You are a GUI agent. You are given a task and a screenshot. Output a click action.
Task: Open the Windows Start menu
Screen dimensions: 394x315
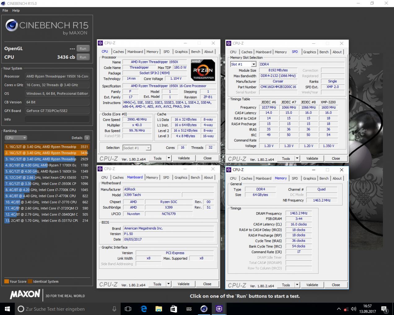tap(7, 309)
